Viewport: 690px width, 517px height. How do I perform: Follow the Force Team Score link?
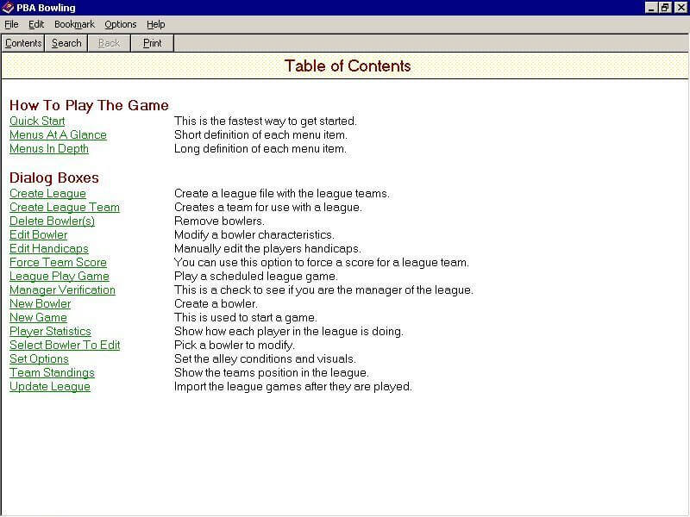[x=58, y=263]
